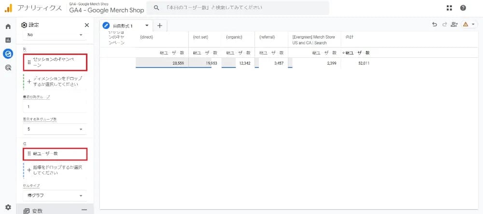Screen dimensions: 483x214
Task: Click the 3,457 cell
Action: pos(271,63)
